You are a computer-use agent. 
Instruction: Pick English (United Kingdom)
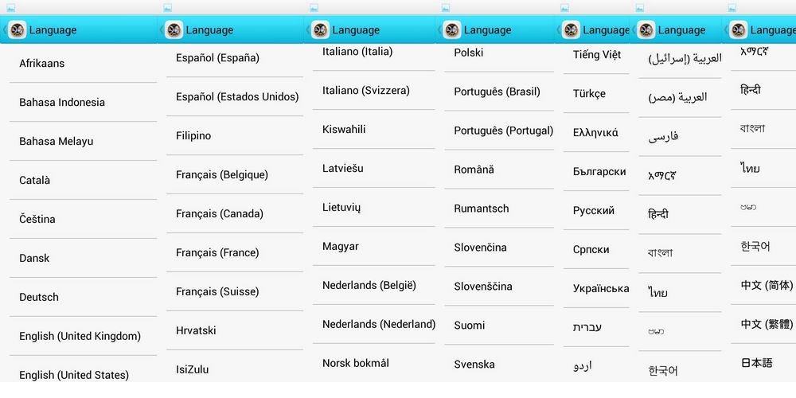(x=83, y=336)
